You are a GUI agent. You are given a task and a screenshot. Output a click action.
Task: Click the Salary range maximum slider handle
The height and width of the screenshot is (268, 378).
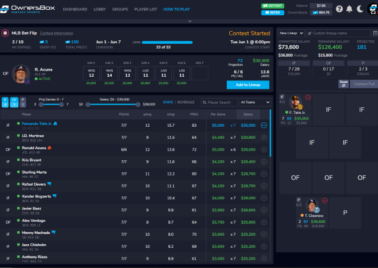coord(138,104)
